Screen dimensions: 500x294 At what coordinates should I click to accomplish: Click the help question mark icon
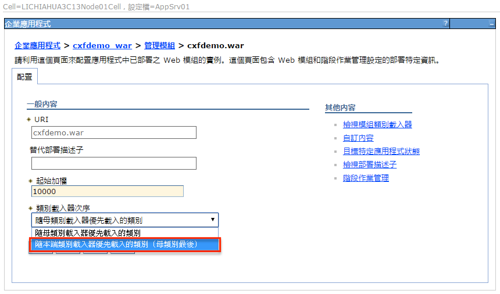point(445,24)
